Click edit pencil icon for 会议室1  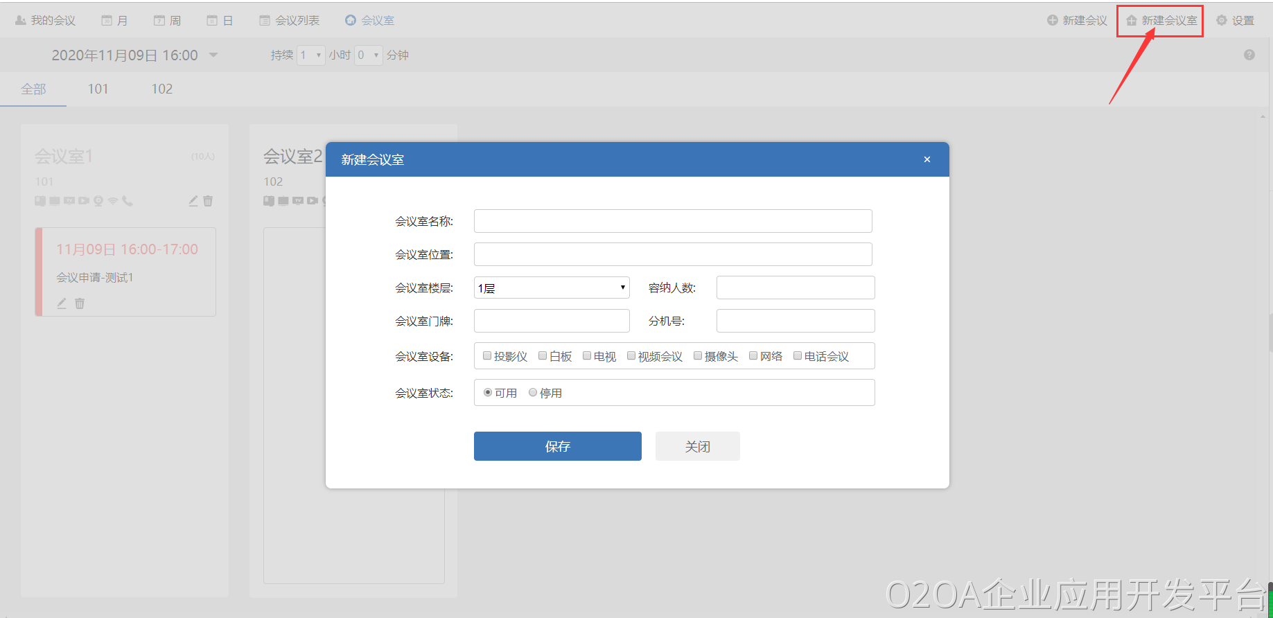193,201
